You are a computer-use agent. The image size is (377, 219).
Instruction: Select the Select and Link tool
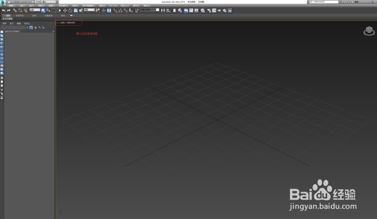[15, 11]
